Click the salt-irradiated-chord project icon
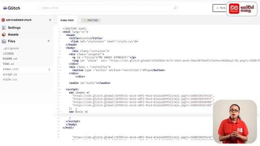Screen dimensions: 260x146 (3, 20)
